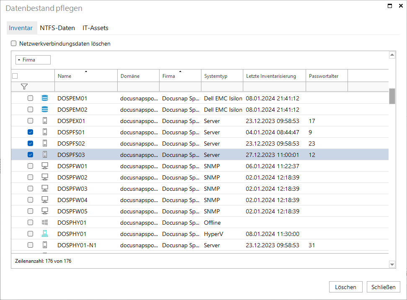Click the SNMP device icon of DOSPFW03
407x300 pixels.
point(45,188)
